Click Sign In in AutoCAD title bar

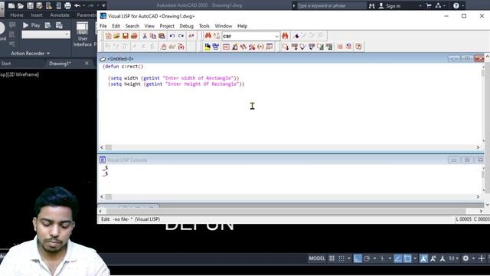390,6
